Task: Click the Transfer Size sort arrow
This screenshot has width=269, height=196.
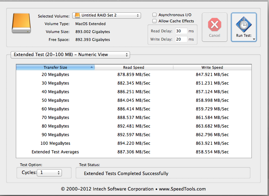Action: coord(92,67)
